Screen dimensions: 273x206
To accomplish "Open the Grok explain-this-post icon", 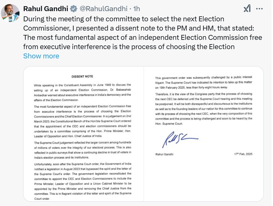I will pos(247,9).
